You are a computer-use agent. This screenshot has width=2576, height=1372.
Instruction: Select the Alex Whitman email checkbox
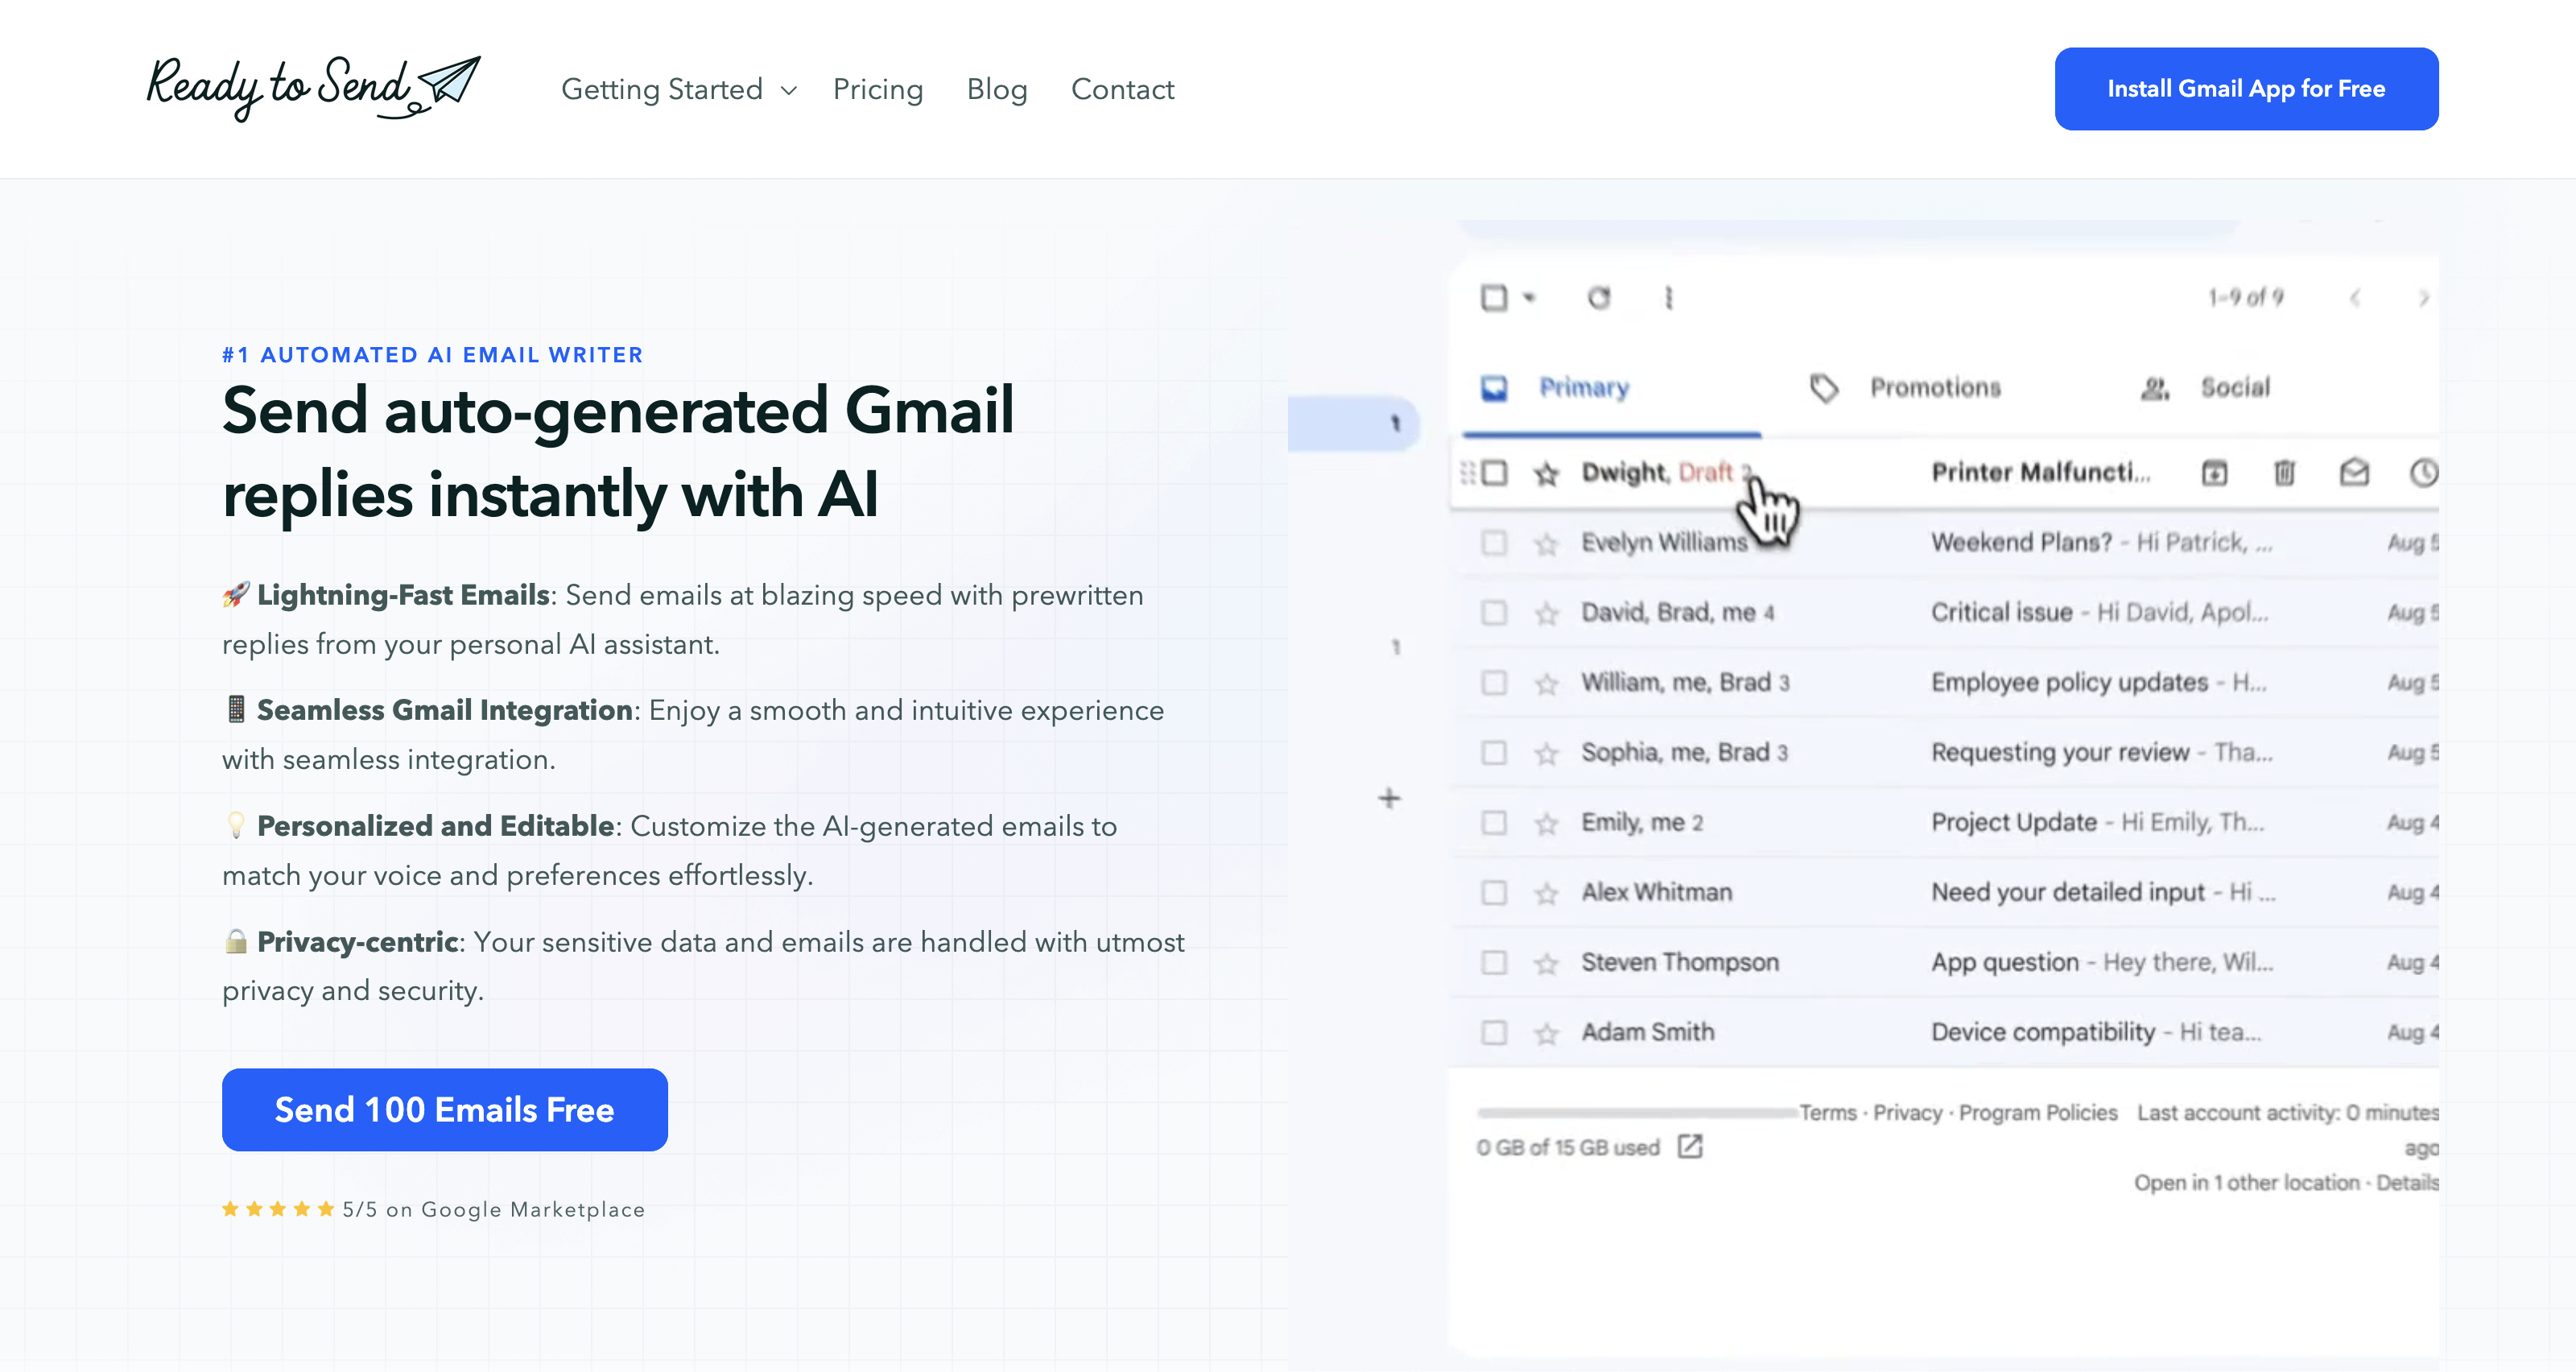pos(1494,892)
